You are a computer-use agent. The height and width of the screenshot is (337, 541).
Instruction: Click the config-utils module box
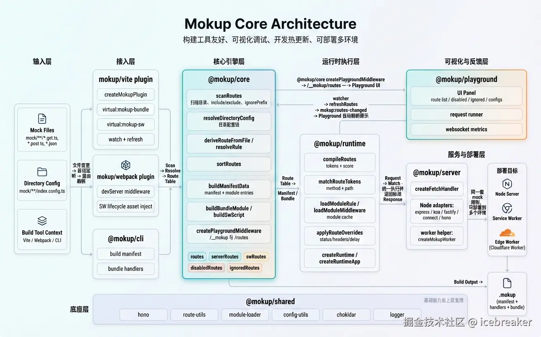pos(296,315)
